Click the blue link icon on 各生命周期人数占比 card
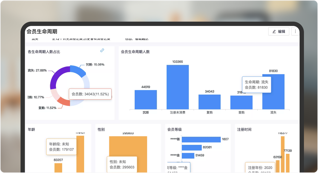 (102, 51)
